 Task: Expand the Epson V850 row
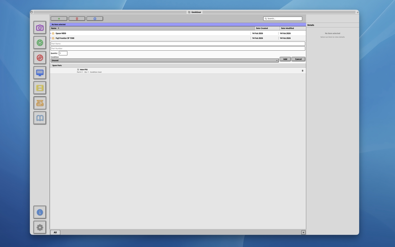[51, 33]
